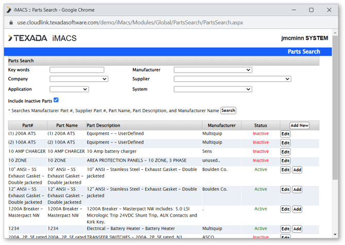Click the Status column header

click(261, 126)
